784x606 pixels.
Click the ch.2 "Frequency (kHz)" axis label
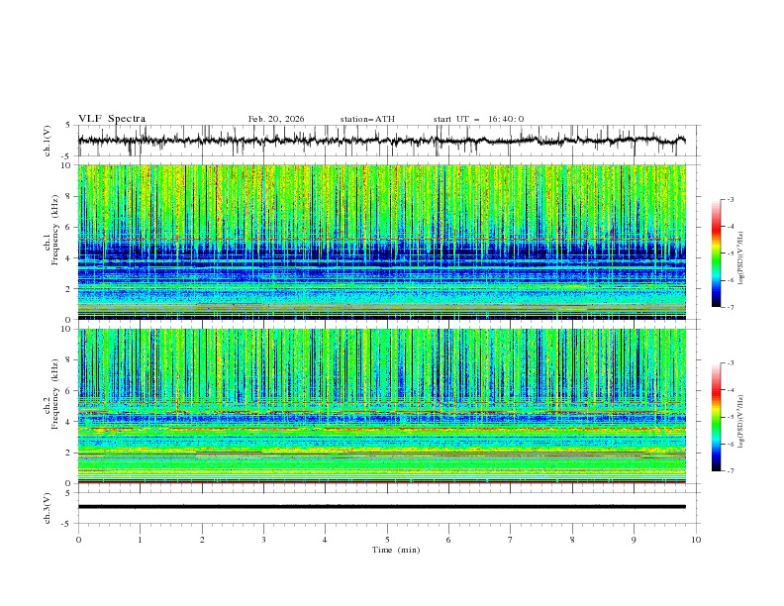coord(55,393)
